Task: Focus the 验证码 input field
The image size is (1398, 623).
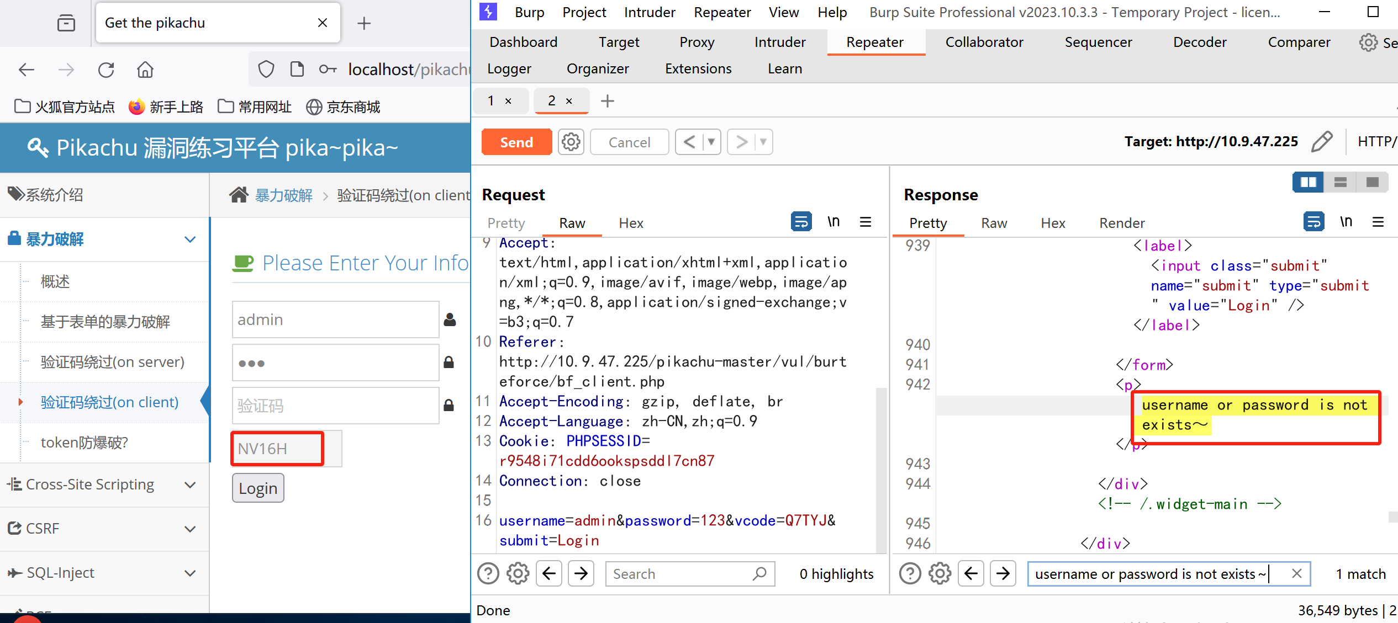Action: point(335,406)
